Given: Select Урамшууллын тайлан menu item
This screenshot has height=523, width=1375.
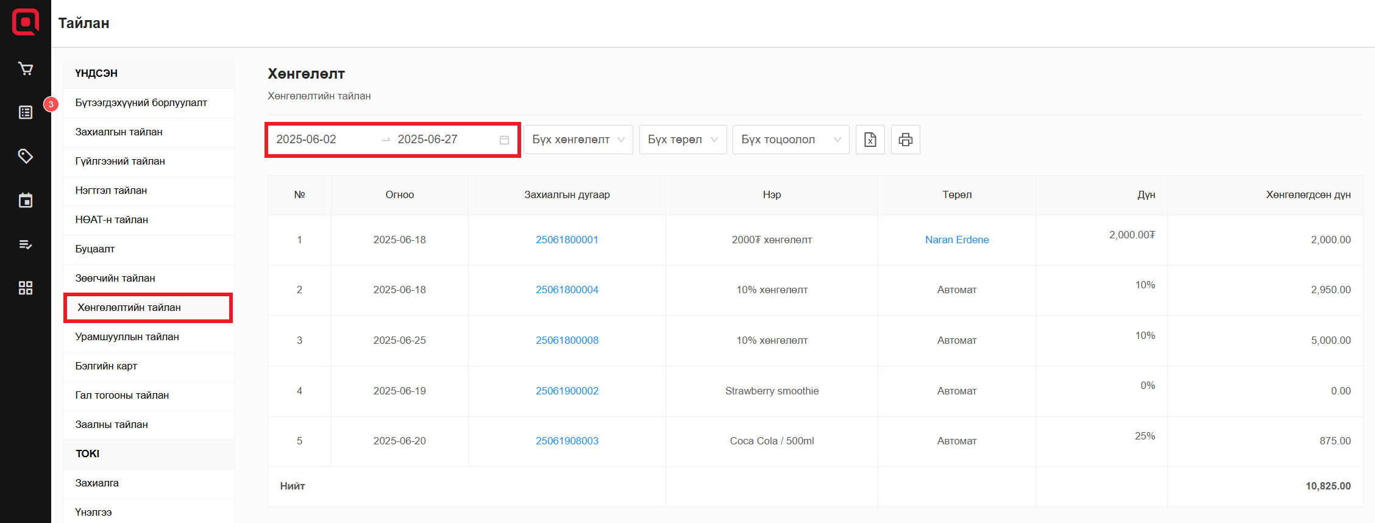Looking at the screenshot, I should point(127,336).
